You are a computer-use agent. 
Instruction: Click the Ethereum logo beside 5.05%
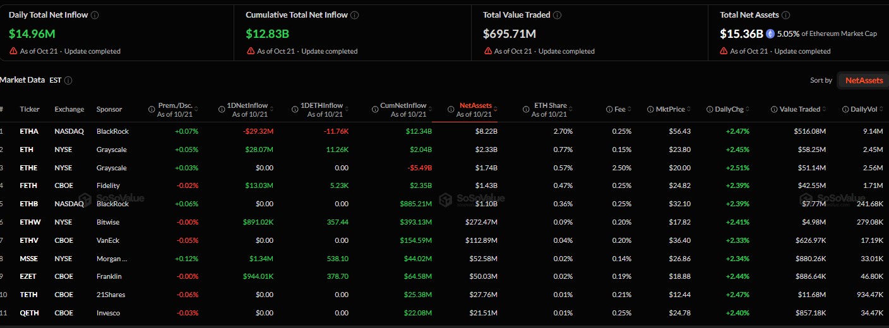pos(770,33)
